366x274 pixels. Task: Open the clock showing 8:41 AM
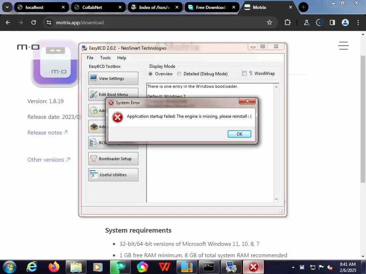[x=348, y=267]
